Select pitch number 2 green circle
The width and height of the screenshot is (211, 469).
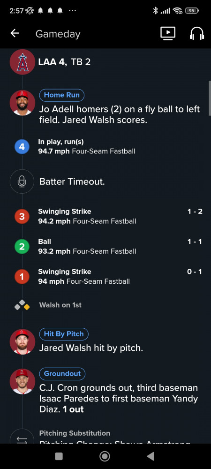click(x=22, y=247)
